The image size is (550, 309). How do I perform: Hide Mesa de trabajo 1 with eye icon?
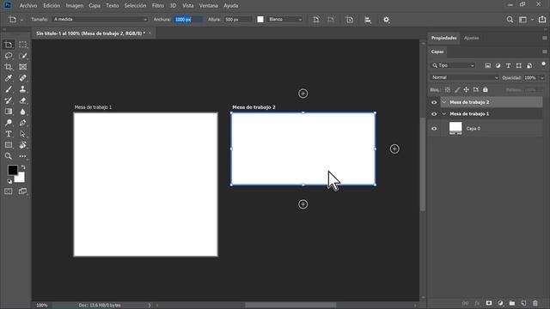(434, 114)
